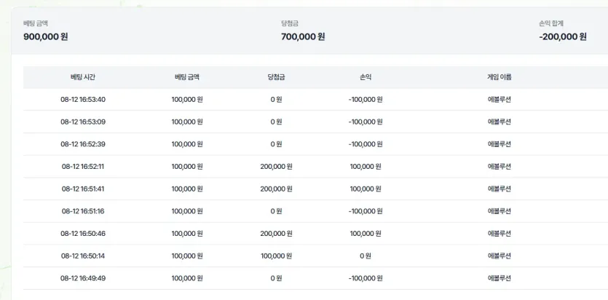This screenshot has height=300, width=608.
Task: Click the 08-12 16:50:46 timestamp cell
Action: click(x=83, y=234)
